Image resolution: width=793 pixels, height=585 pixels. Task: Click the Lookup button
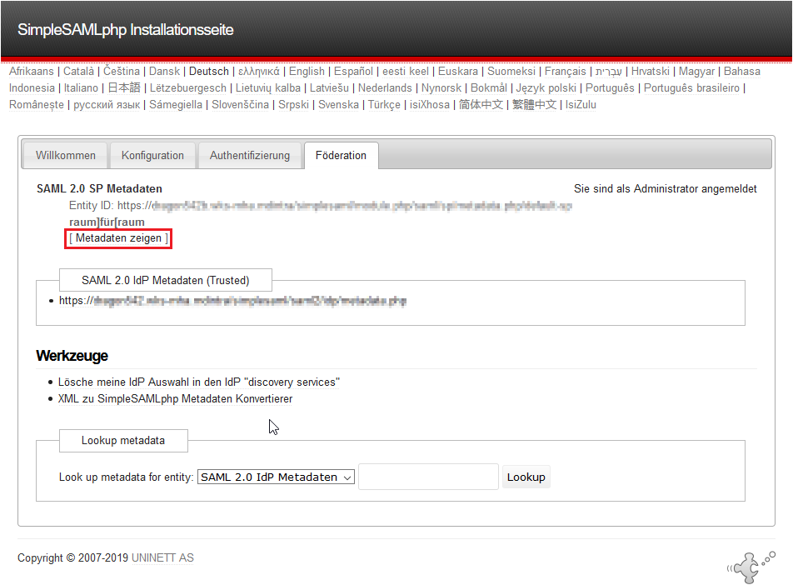[526, 477]
